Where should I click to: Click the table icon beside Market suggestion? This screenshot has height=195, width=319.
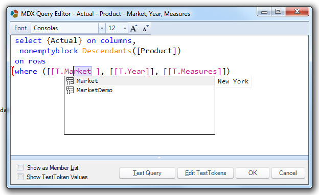70,81
